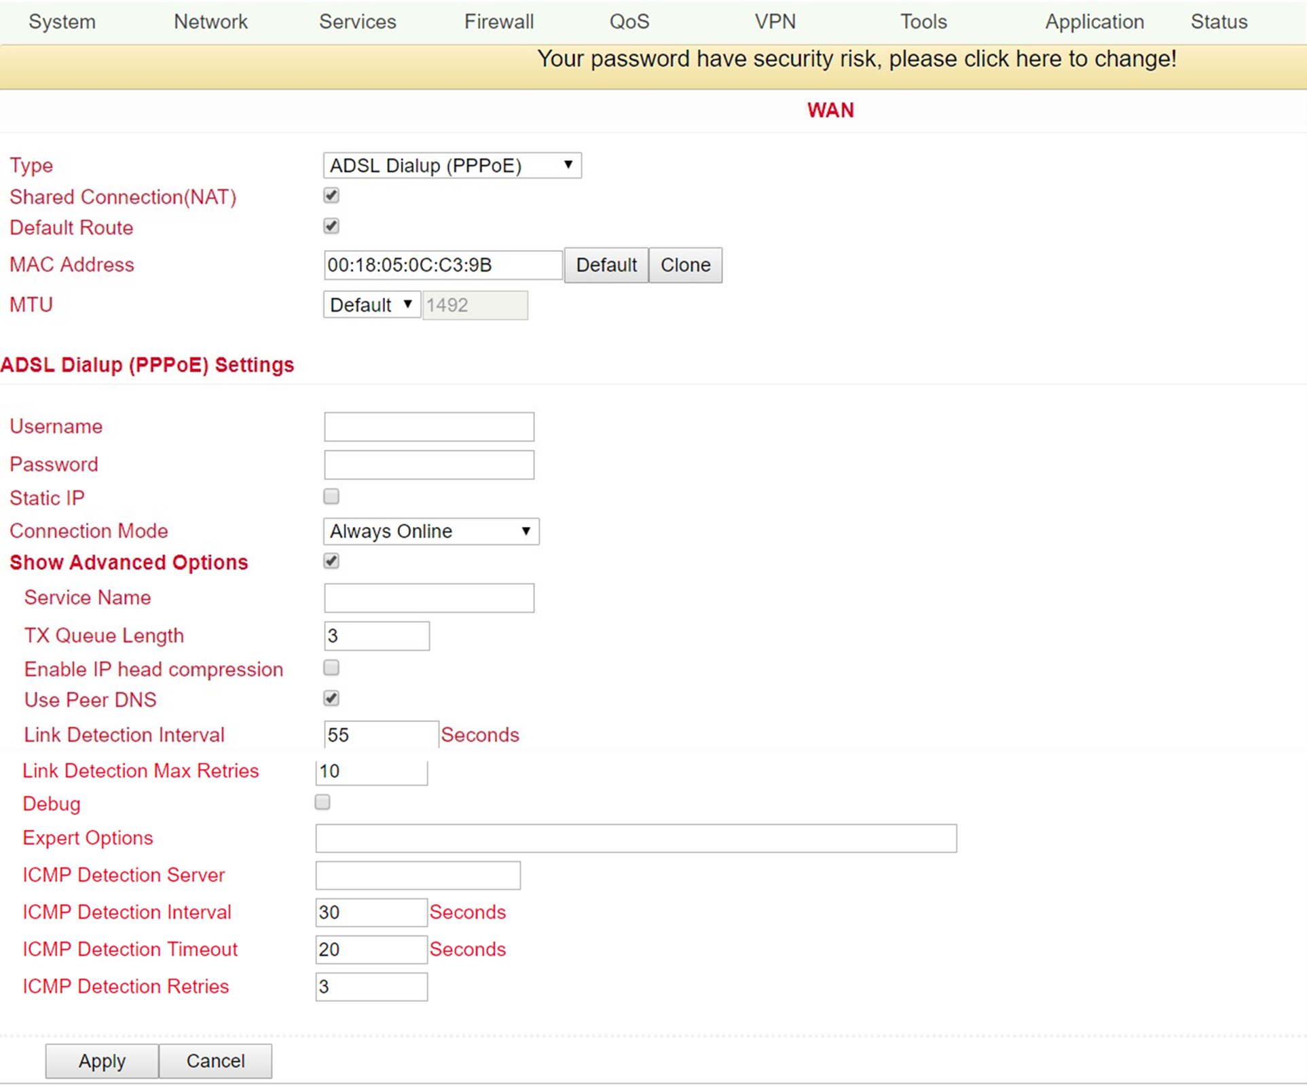Click the Default MAC address button

pyautogui.click(x=605, y=265)
